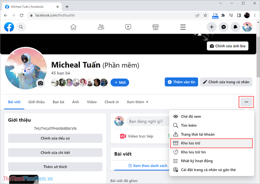Select the Check in tab

[111, 102]
